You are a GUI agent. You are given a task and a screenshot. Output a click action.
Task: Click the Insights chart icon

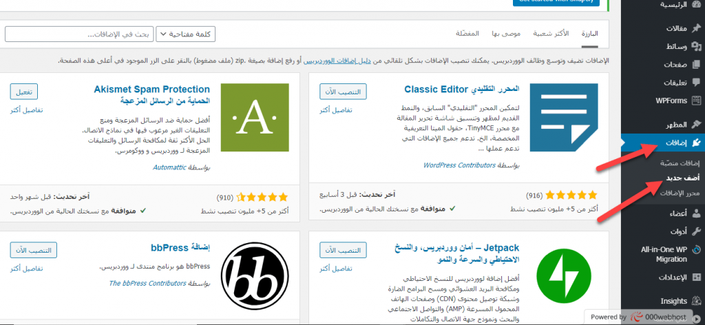click(x=697, y=301)
